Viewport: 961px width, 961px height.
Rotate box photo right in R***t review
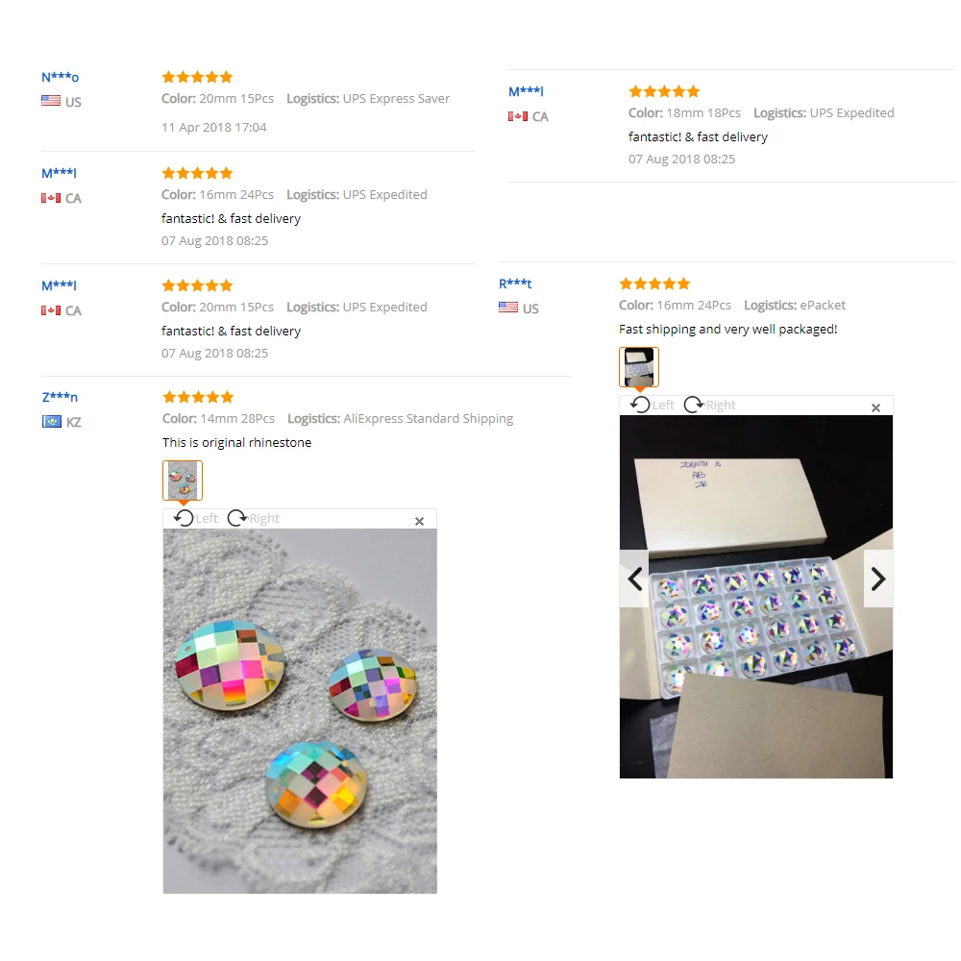[710, 406]
